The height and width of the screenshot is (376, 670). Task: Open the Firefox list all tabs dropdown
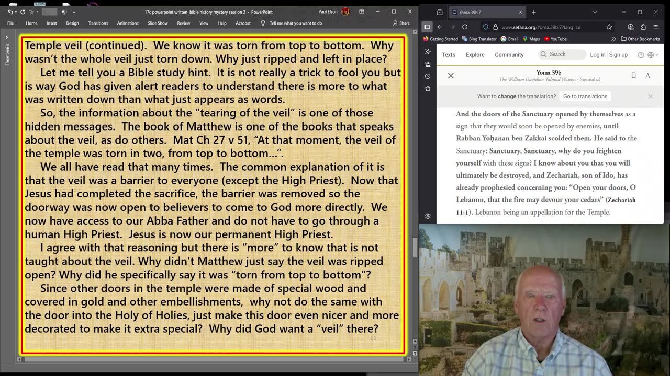595,12
